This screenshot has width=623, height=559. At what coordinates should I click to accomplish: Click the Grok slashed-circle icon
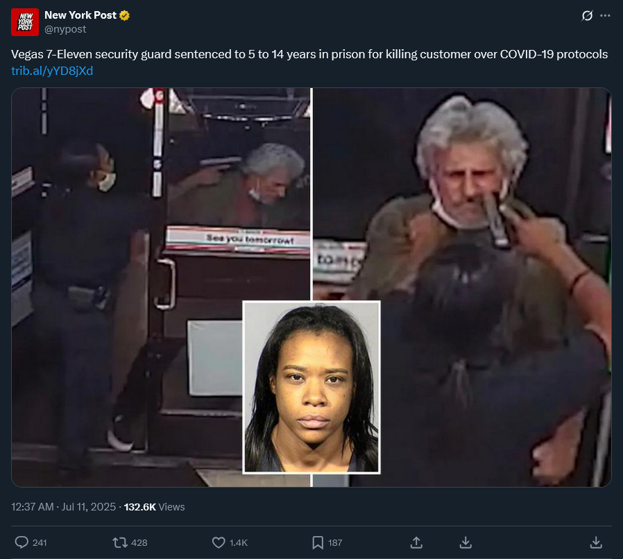[587, 16]
